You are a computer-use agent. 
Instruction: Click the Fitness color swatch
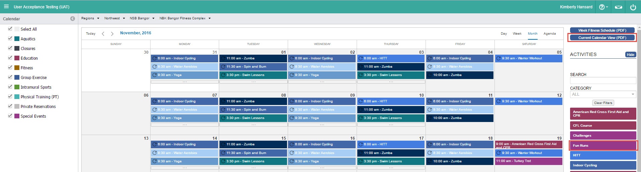[17, 68]
